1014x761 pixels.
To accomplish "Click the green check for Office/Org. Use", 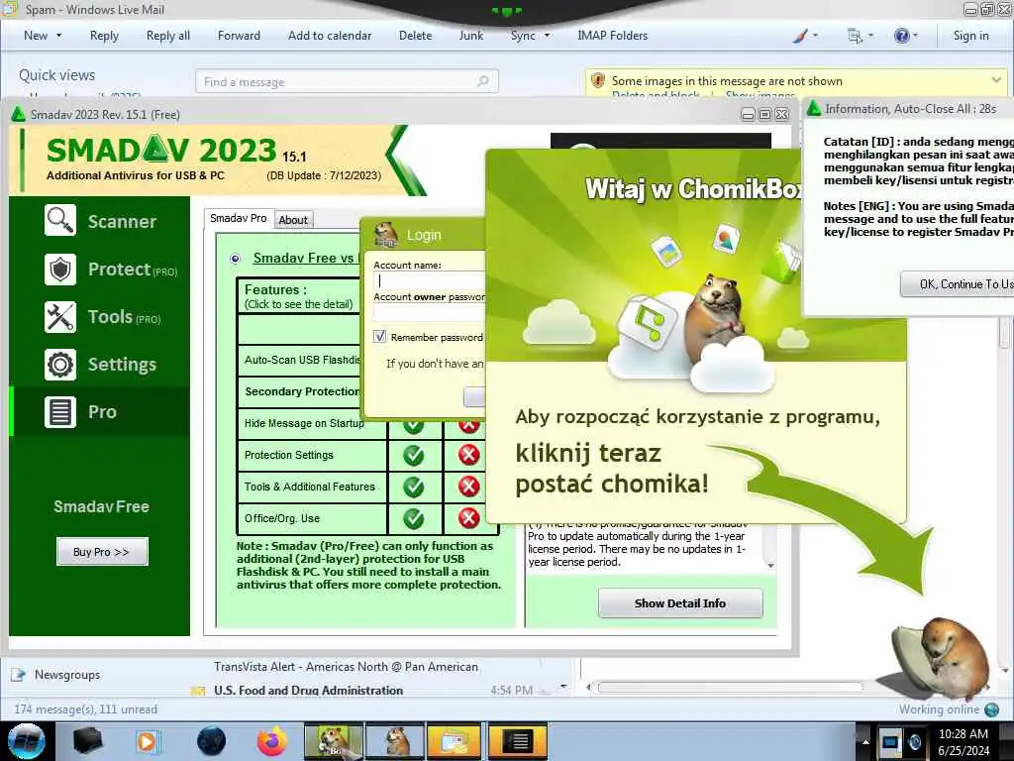I will tap(414, 518).
